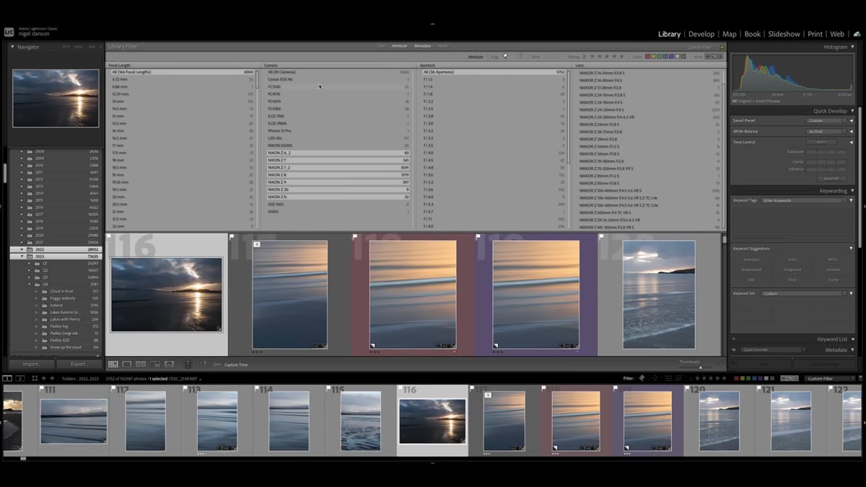Filter by rating stars in filmstrip bar
Image resolution: width=866 pixels, height=487 pixels.
[x=710, y=378]
